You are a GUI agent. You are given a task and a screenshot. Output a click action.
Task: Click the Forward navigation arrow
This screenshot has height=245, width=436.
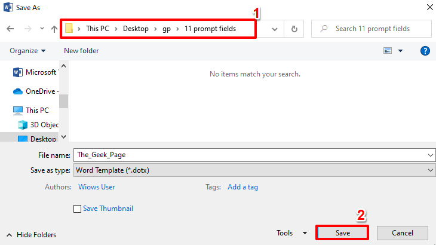click(28, 29)
